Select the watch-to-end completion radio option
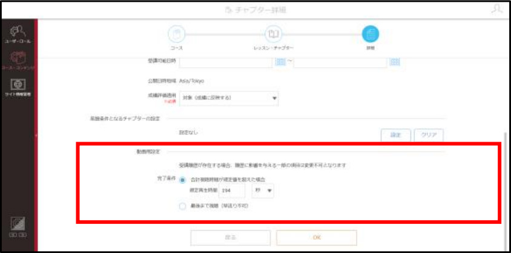511x253 pixels. [x=183, y=206]
